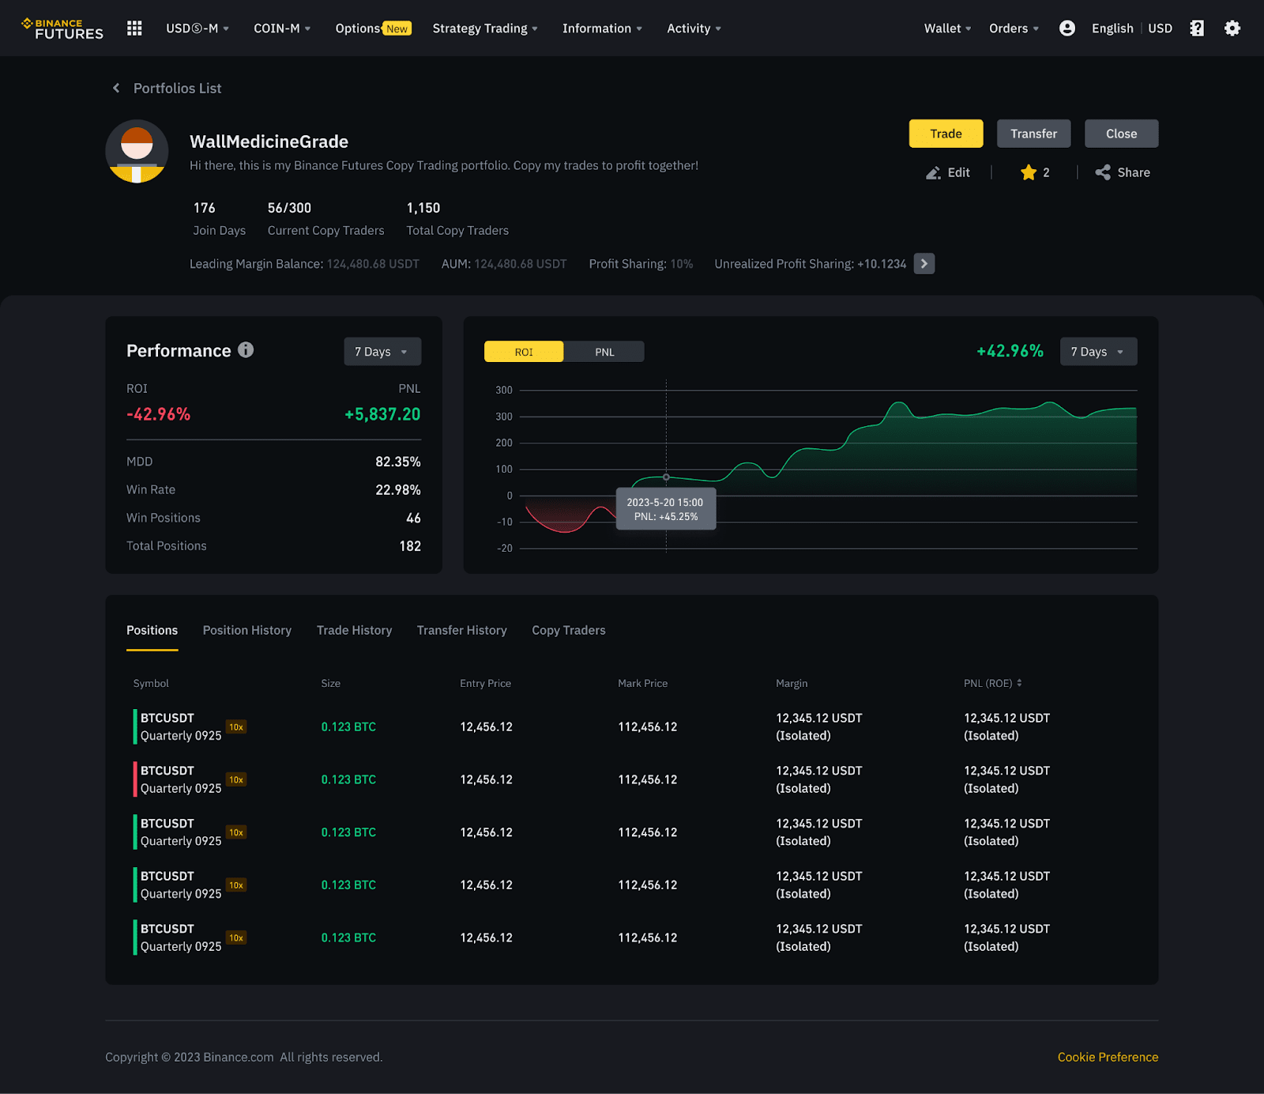Image resolution: width=1264 pixels, height=1094 pixels.
Task: Open the Options New menu item
Action: [373, 28]
